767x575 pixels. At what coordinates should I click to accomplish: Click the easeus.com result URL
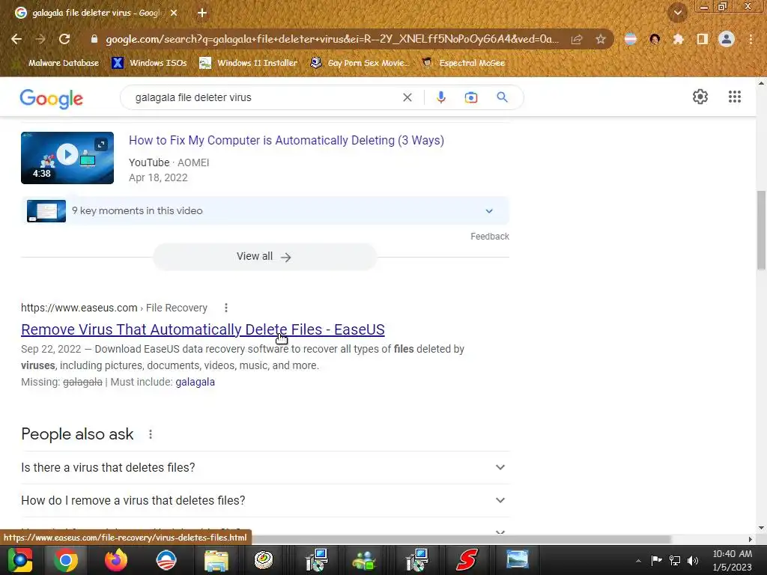(114, 308)
